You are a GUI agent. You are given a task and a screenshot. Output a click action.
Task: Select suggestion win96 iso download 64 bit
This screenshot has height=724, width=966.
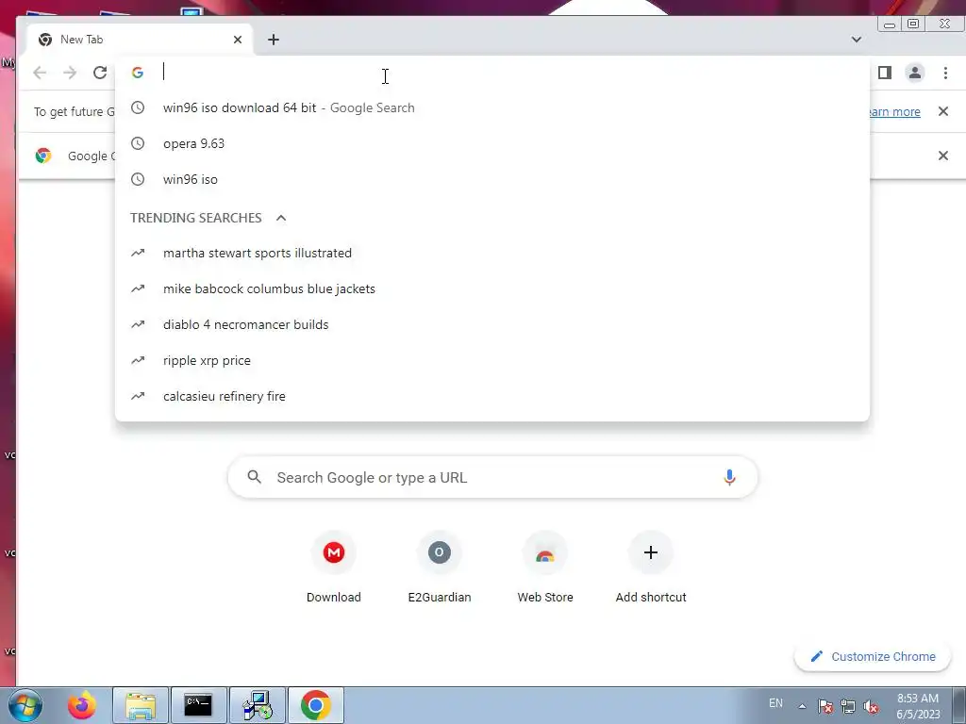coord(492,107)
